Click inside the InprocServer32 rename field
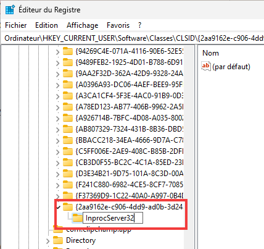Screen dimensions: 264x249 click(113, 218)
